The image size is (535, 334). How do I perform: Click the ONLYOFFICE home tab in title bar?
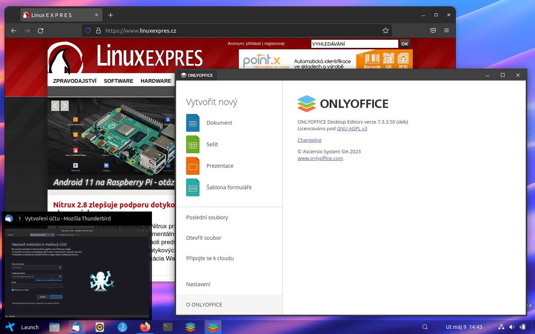click(197, 75)
